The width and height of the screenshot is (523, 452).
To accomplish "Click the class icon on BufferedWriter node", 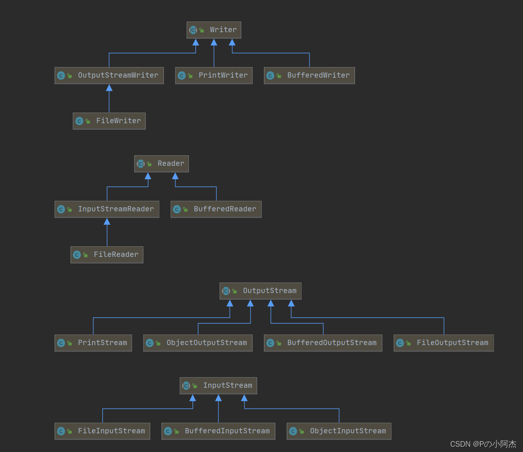I will [x=270, y=76].
